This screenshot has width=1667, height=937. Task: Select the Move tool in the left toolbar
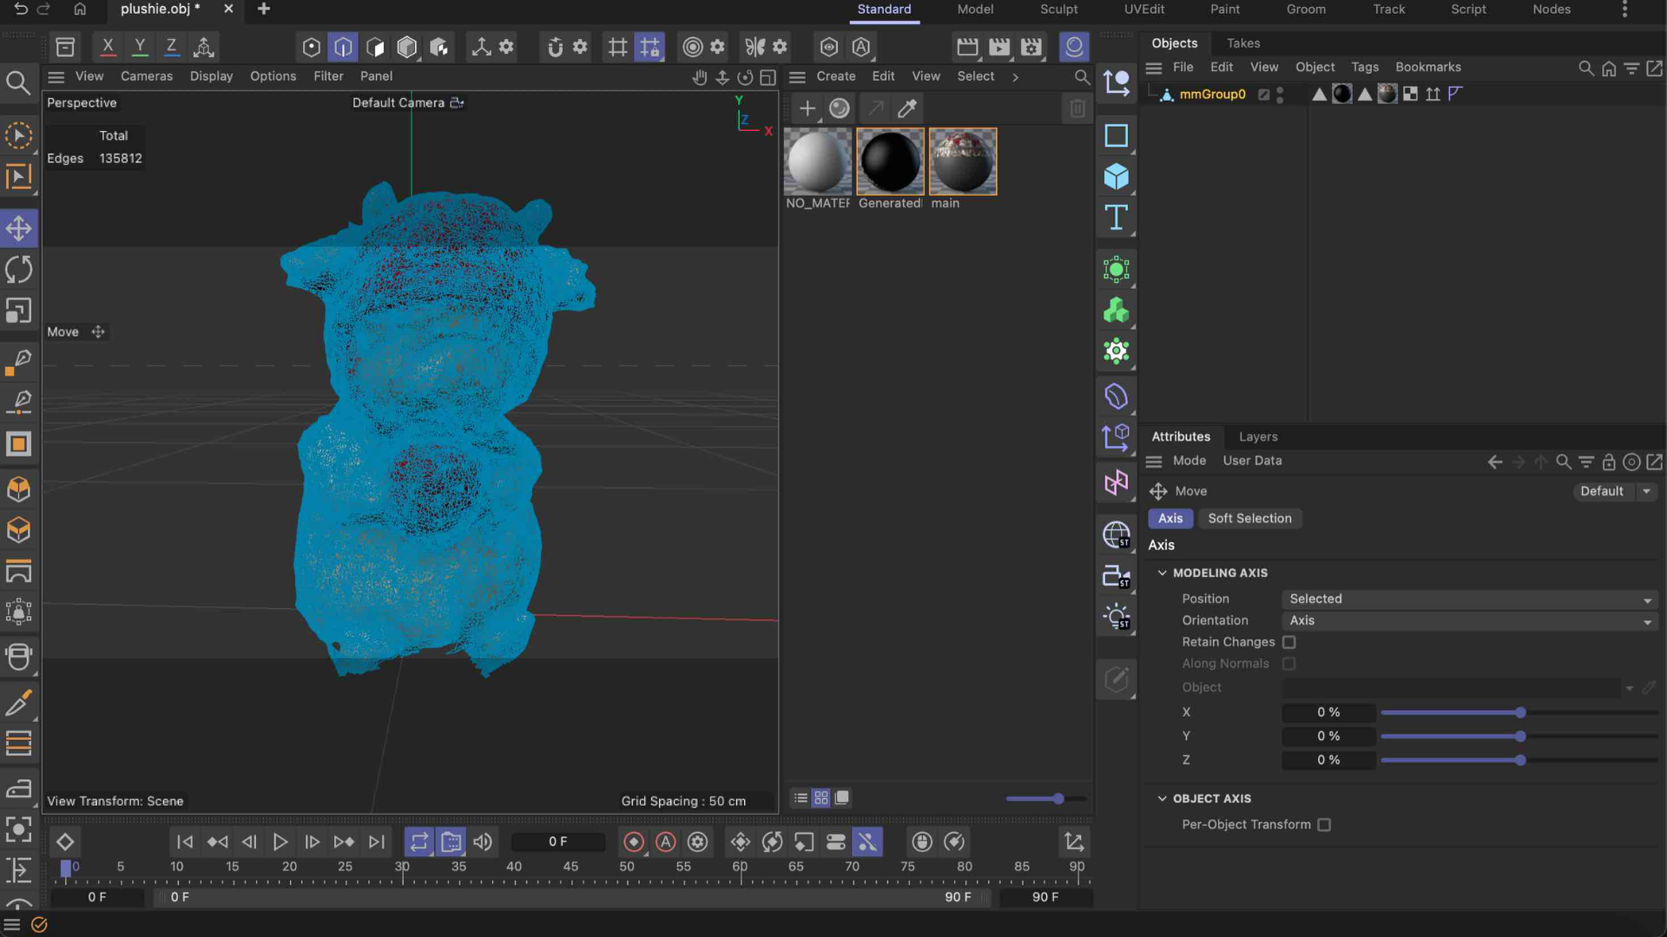click(19, 228)
